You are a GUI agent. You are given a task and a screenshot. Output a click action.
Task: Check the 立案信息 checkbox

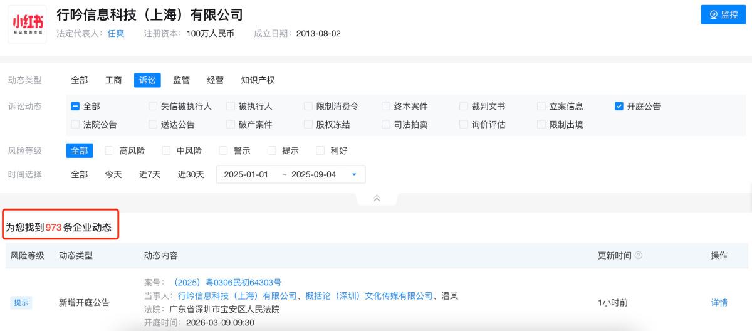tap(541, 107)
